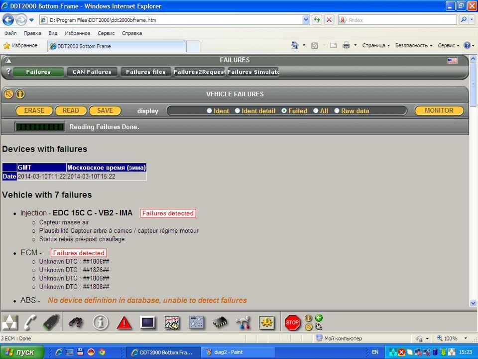
Task: Click the green back arrow icon near STOP
Action: coord(319,318)
